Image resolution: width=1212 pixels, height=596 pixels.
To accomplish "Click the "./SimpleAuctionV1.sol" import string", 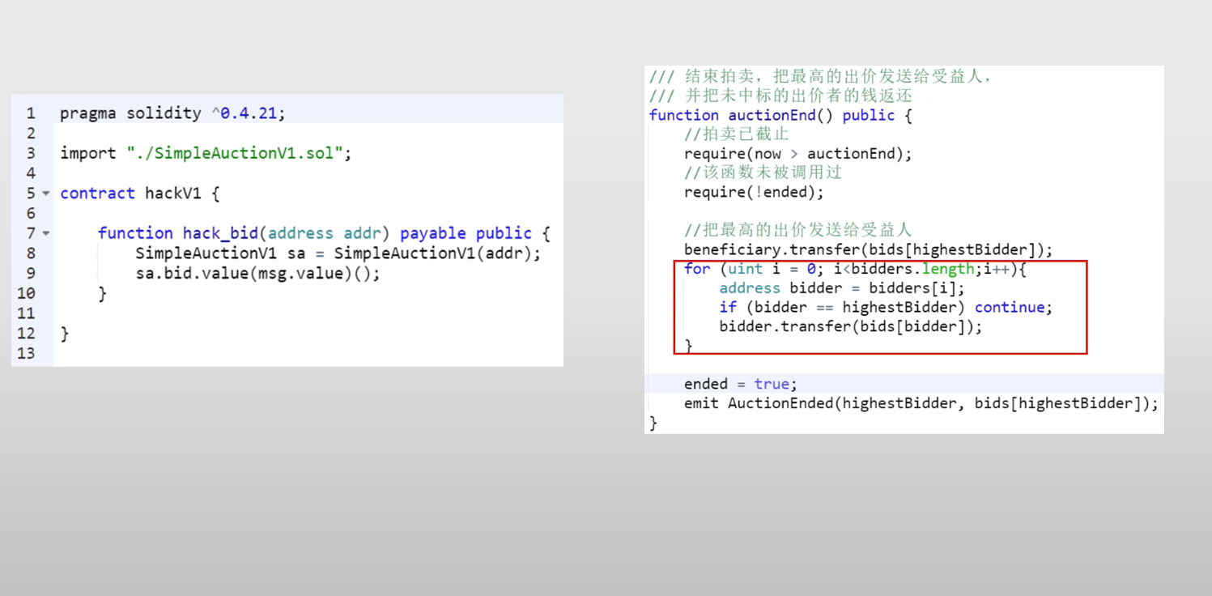I will (235, 153).
